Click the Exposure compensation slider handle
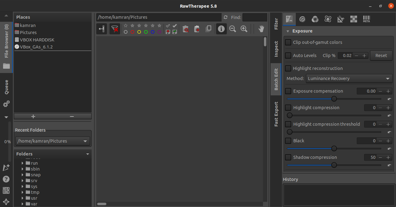396x207 pixels. (334, 99)
